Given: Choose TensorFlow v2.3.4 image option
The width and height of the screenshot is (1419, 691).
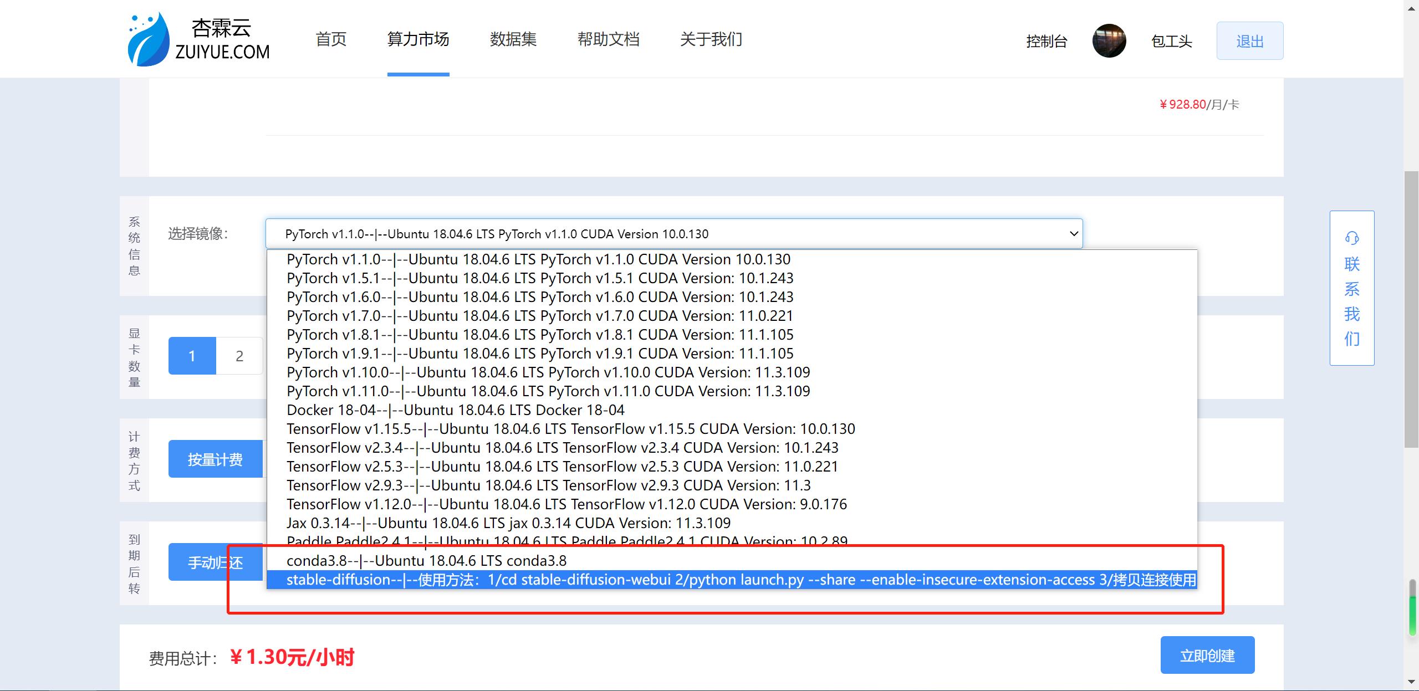Looking at the screenshot, I should click(732, 448).
